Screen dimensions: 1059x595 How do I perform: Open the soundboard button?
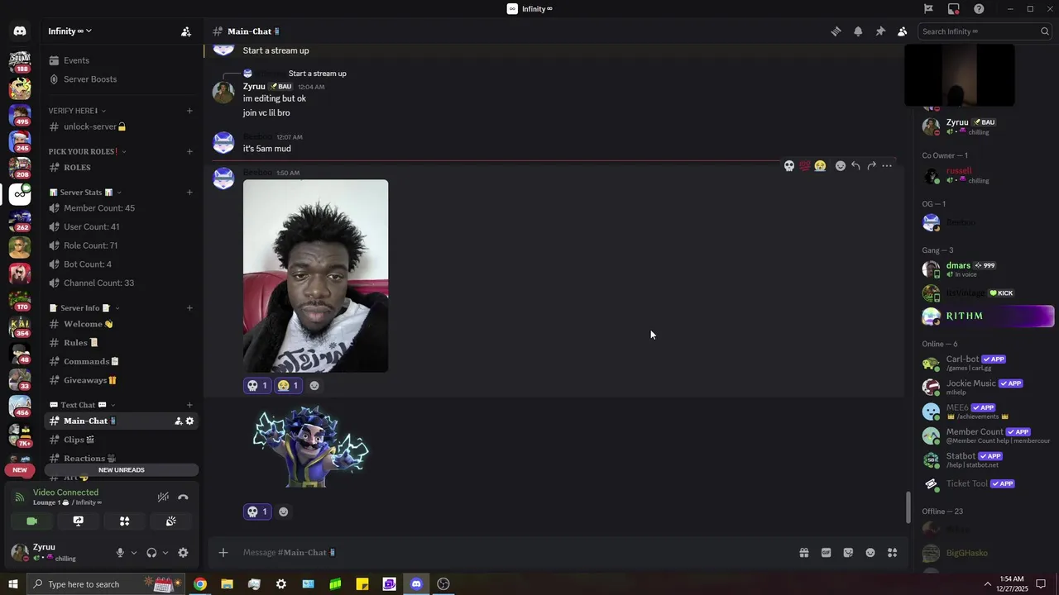[170, 521]
